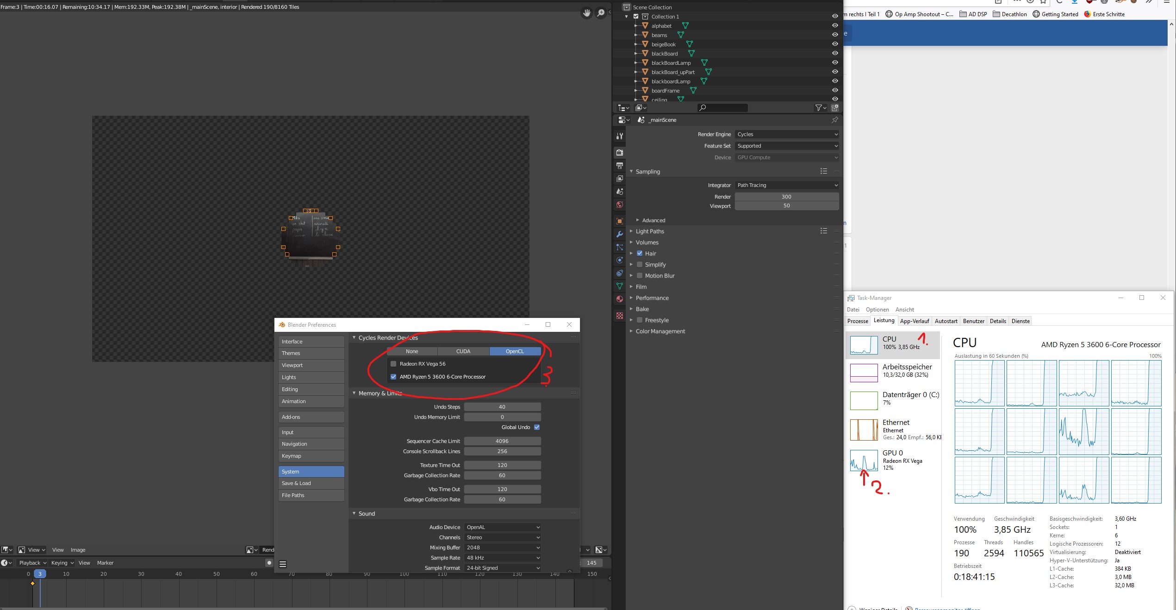This screenshot has height=610, width=1176.
Task: Enable the Motion Blur checkbox
Action: pyautogui.click(x=640, y=276)
